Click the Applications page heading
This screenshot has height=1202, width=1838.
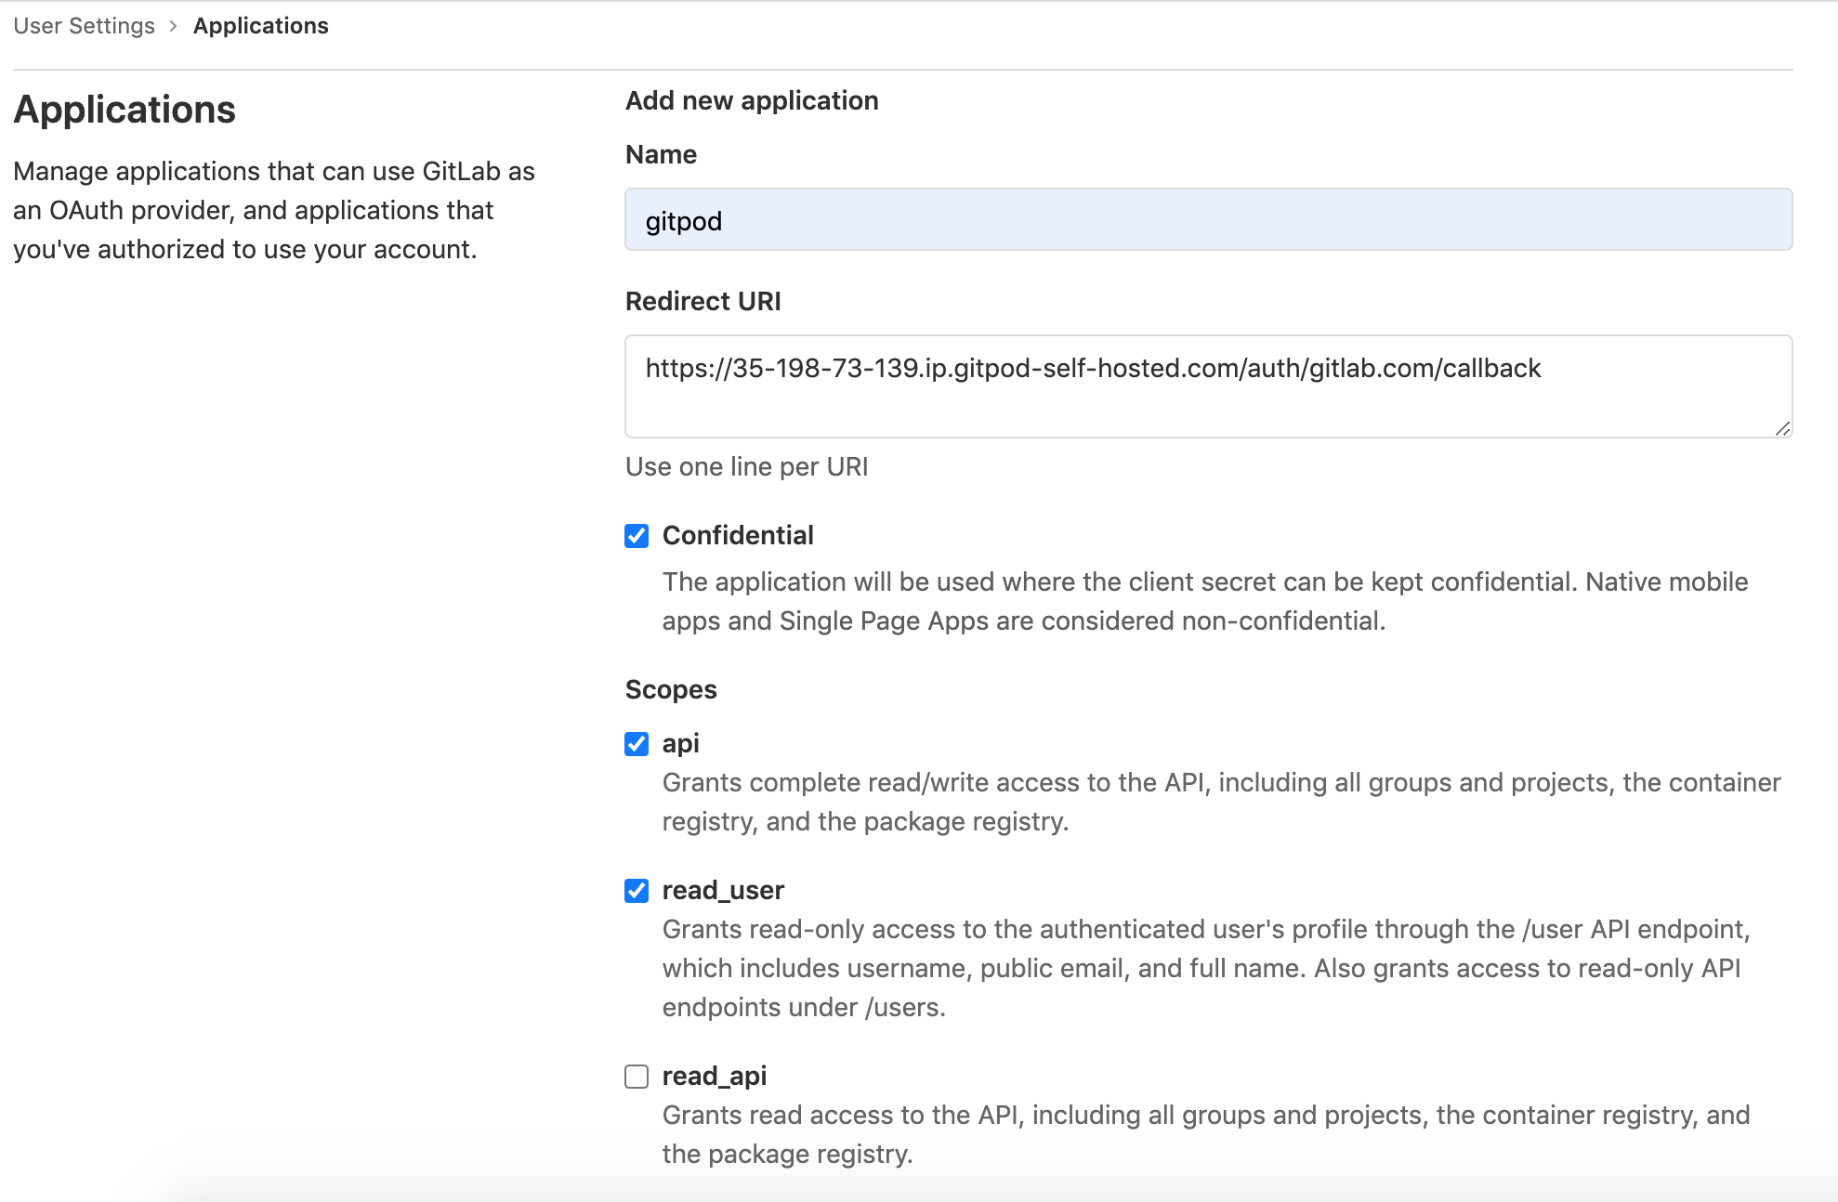point(125,110)
